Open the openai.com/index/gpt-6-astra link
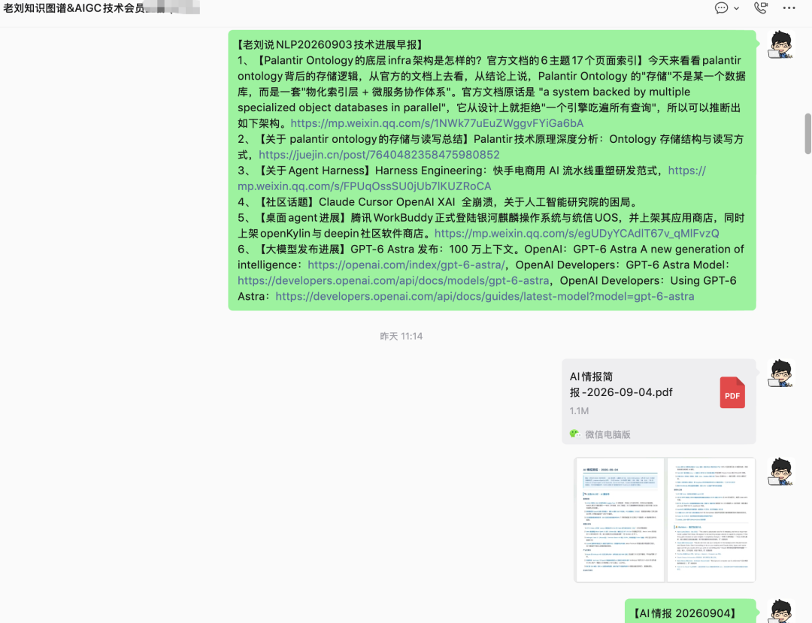The width and height of the screenshot is (812, 623). 406,265
